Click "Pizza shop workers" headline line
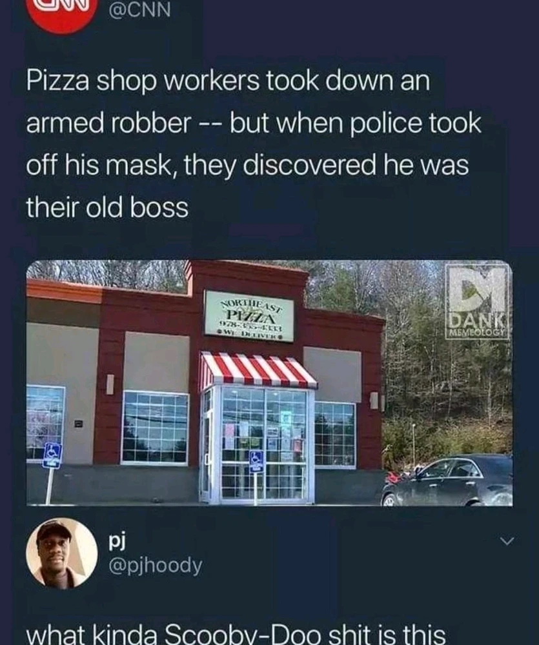 pos(229,81)
